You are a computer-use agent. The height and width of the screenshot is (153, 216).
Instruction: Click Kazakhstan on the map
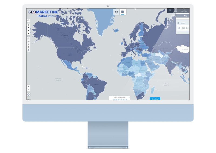(x=163, y=48)
